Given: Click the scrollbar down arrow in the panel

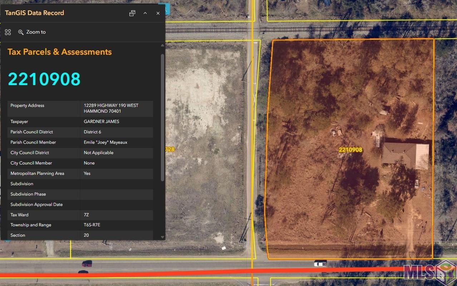Looking at the screenshot, I should click(x=162, y=237).
